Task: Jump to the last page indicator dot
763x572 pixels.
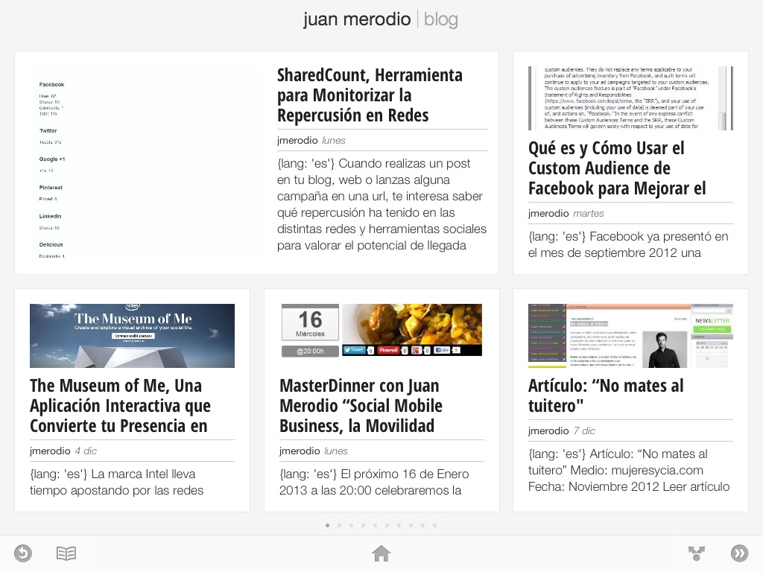Action: 434,525
